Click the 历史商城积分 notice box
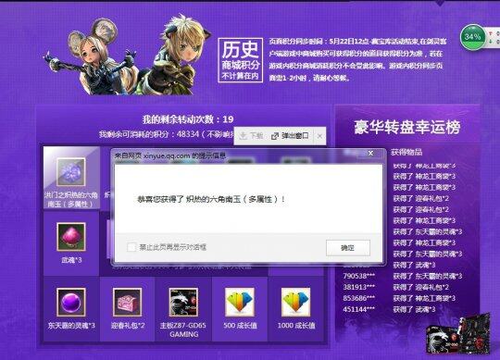 point(241,60)
